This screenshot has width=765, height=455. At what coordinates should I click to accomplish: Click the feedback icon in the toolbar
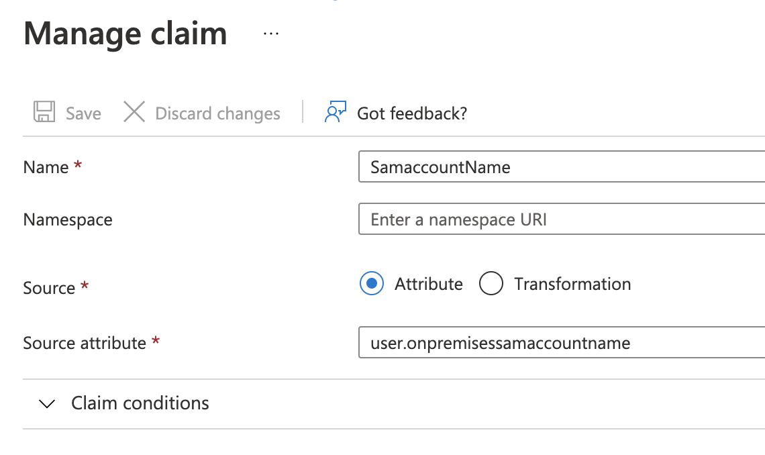point(335,111)
